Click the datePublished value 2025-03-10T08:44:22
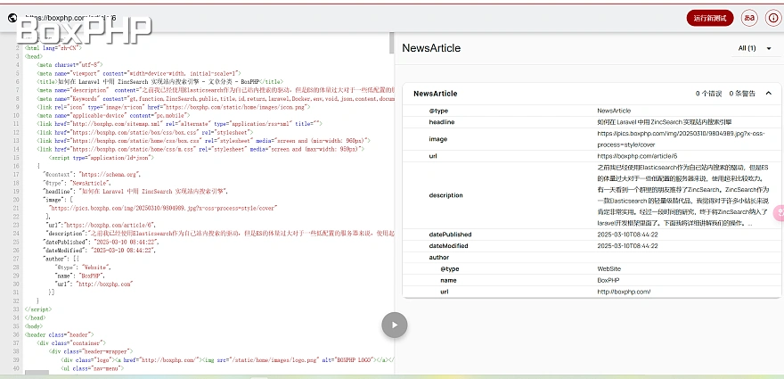The width and height of the screenshot is (784, 379). (627, 235)
